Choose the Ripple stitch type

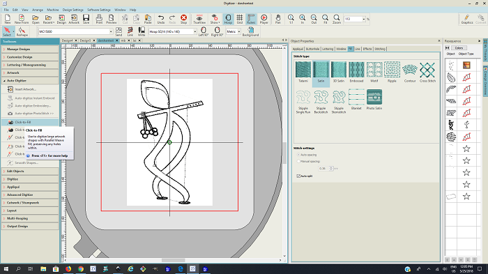click(392, 72)
